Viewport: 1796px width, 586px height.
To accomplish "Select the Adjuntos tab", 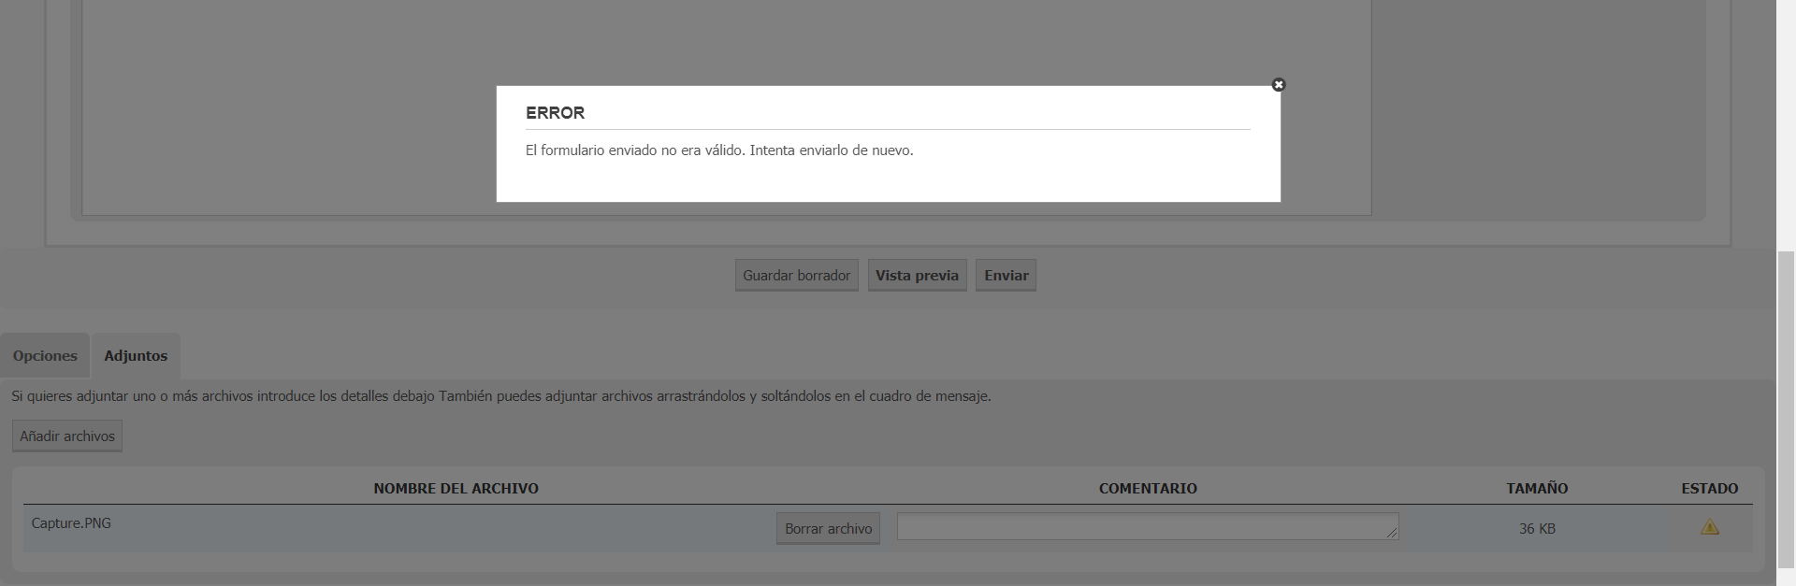I will pos(136,356).
